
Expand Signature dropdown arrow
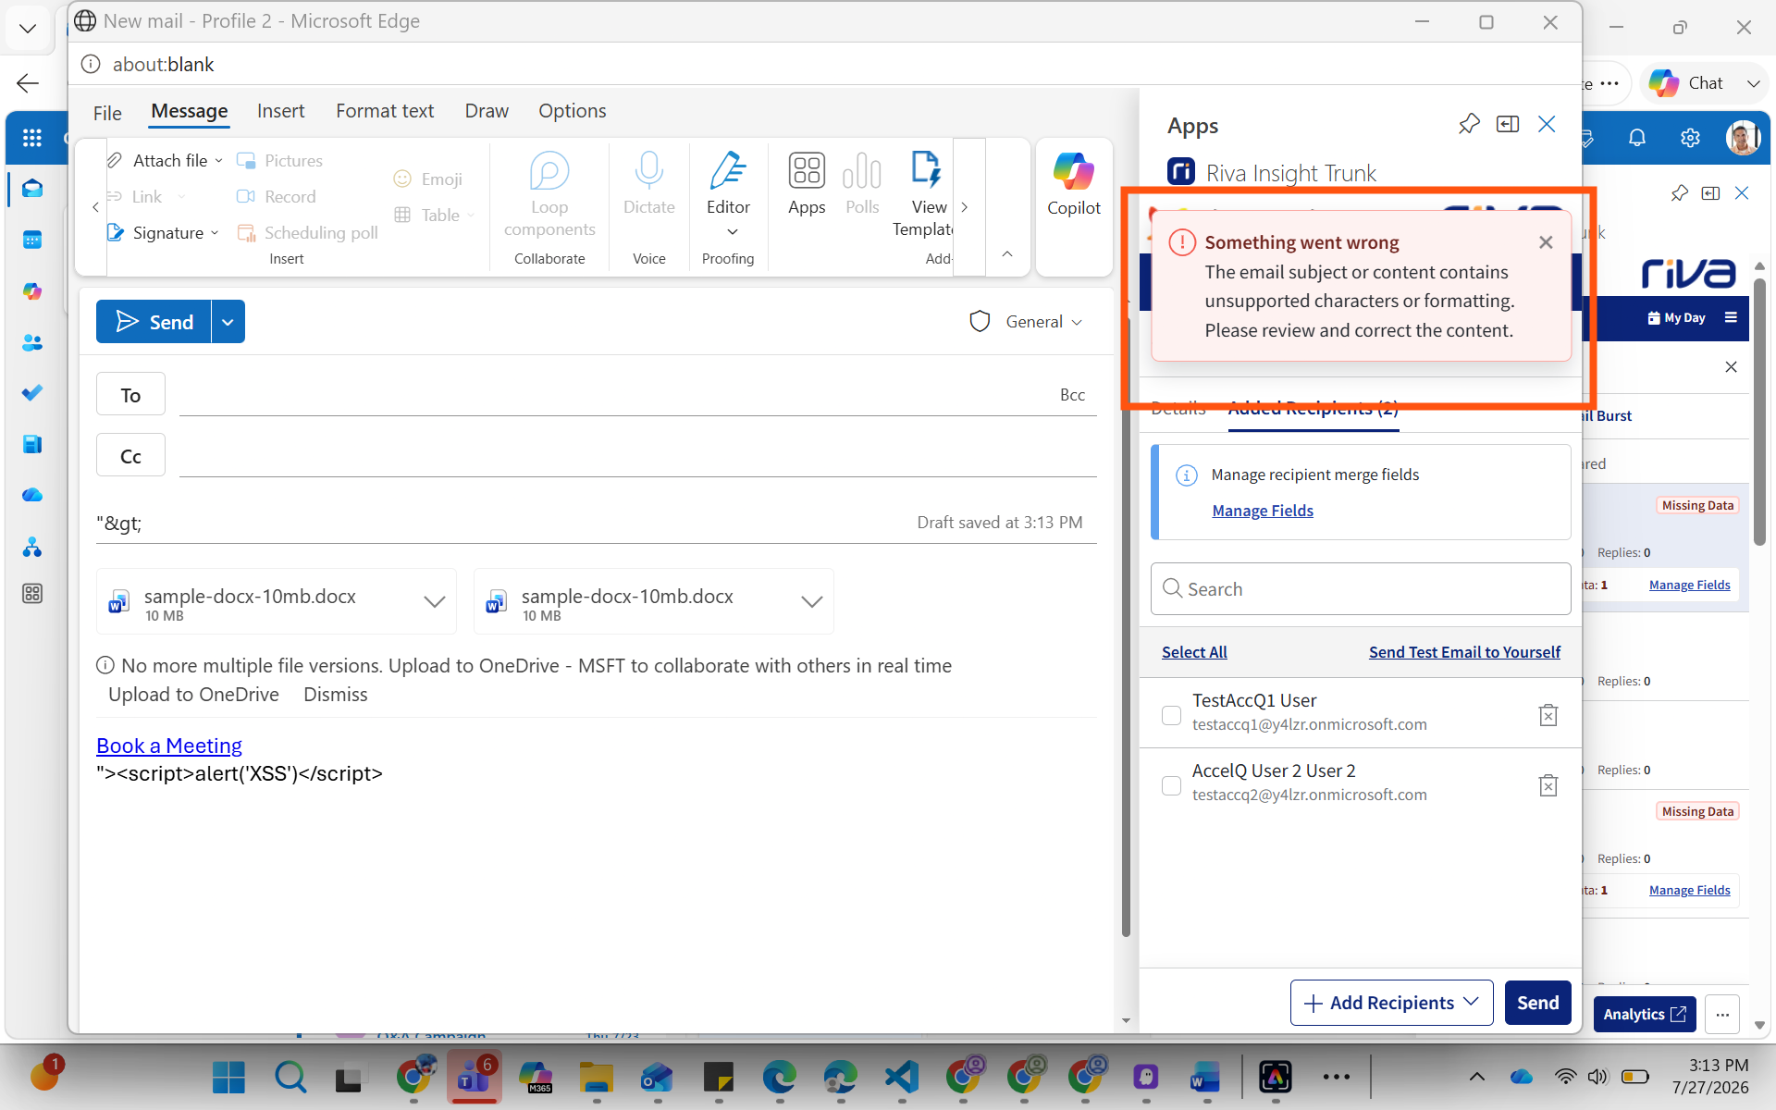(215, 233)
